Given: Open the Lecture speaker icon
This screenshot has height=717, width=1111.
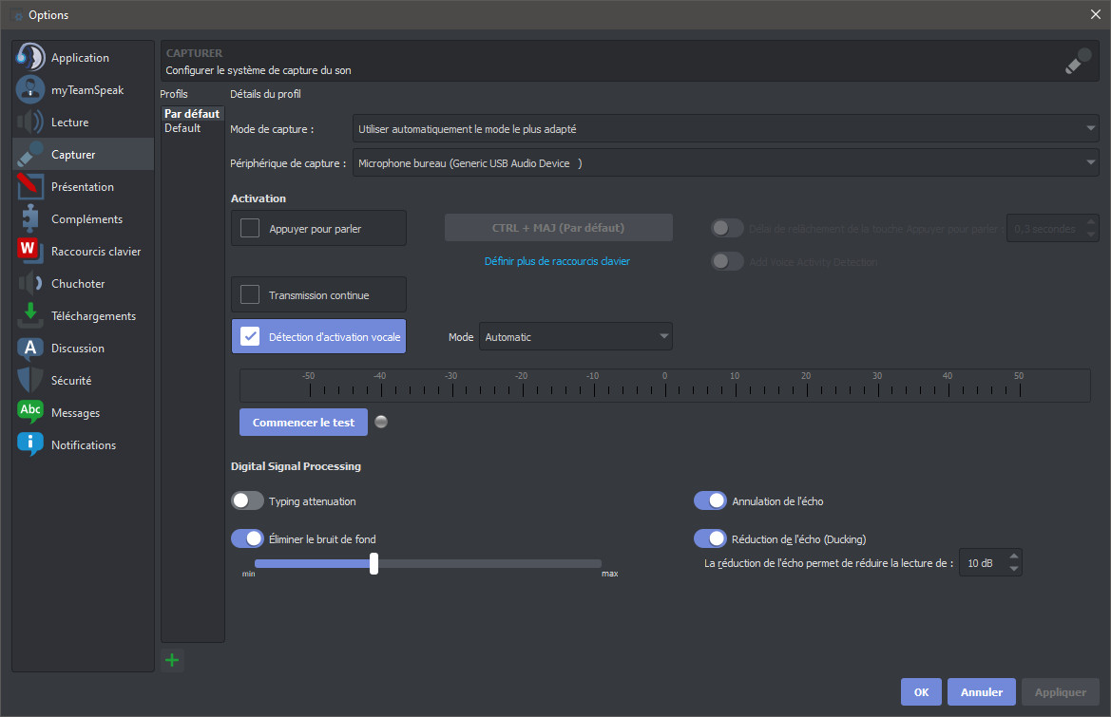Looking at the screenshot, I should [x=30, y=122].
